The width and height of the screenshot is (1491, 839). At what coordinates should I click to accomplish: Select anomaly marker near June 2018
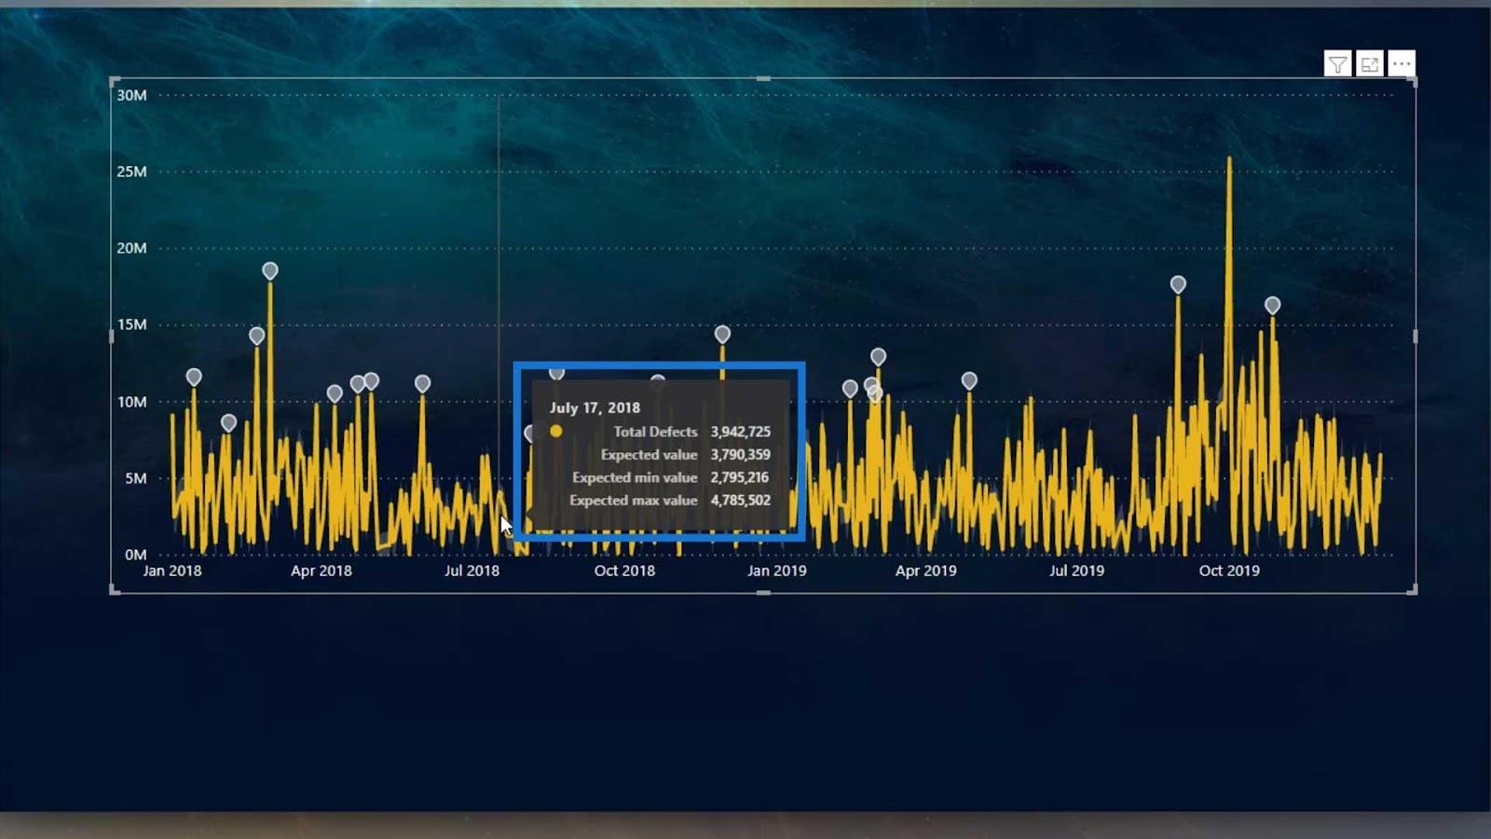point(422,383)
